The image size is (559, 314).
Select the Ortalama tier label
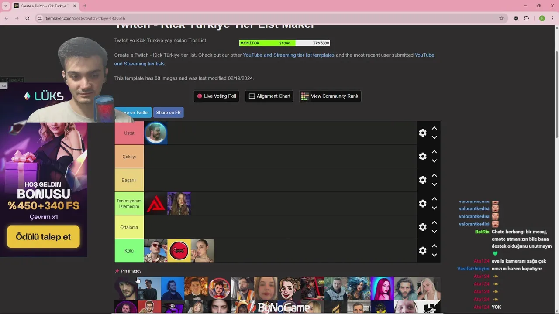(x=129, y=227)
